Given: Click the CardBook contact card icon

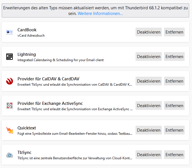Looking at the screenshot, I should point(9,32).
